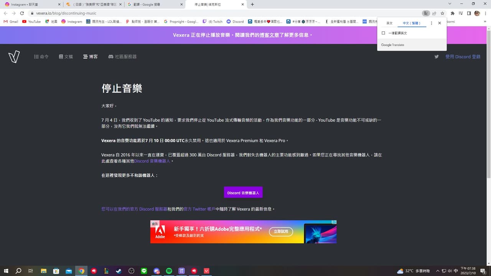Expand the bookmarks bar overflow chevron
This screenshot has height=276, width=491.
pos(485,21)
